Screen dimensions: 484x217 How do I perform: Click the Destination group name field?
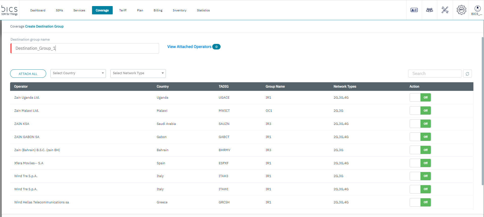click(x=85, y=48)
